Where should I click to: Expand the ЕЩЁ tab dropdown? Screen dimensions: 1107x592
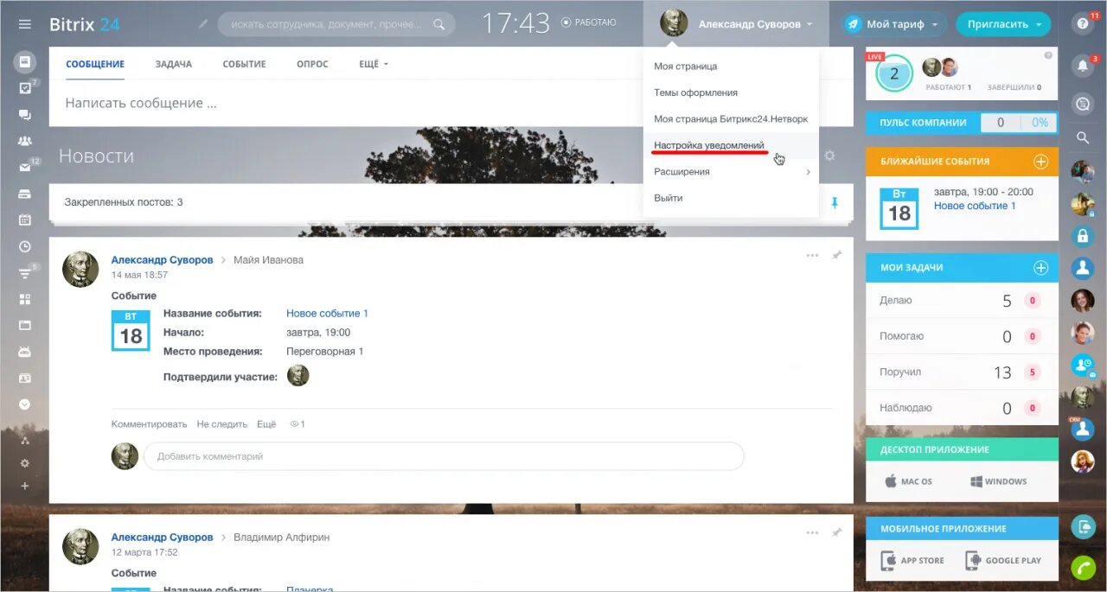(374, 64)
